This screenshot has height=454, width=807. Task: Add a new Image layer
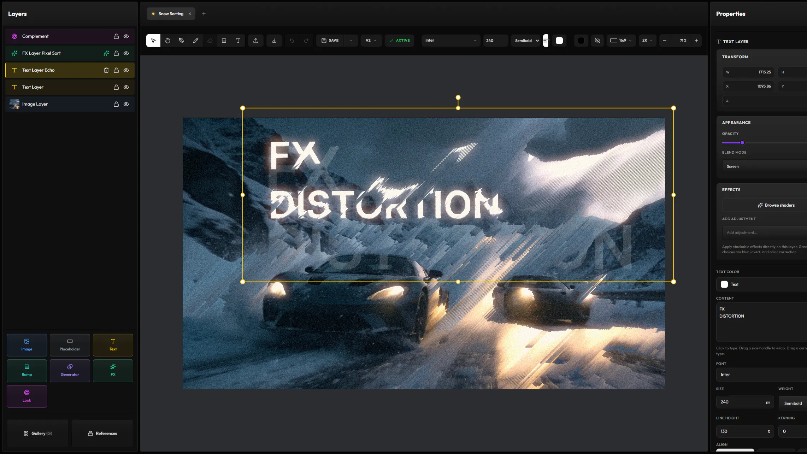(27, 345)
